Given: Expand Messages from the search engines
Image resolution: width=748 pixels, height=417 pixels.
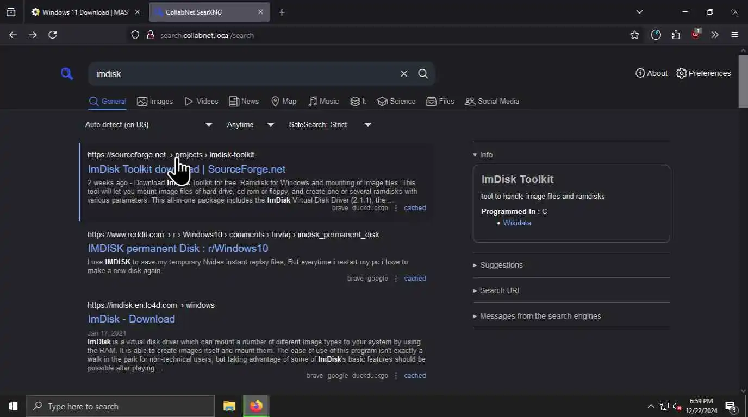Looking at the screenshot, I should pyautogui.click(x=537, y=316).
